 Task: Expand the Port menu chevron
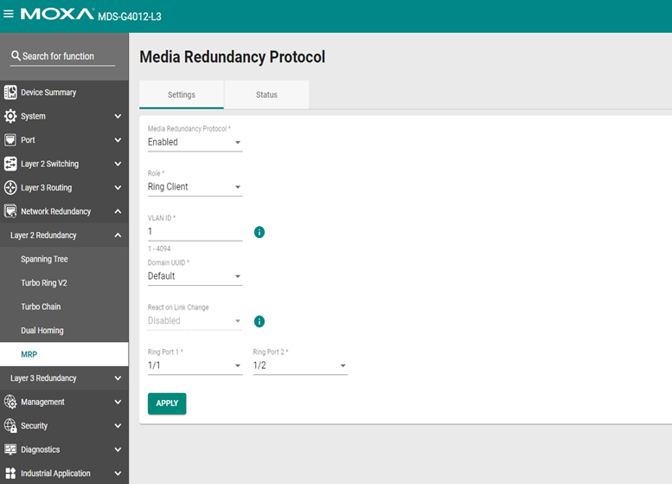[x=118, y=140]
